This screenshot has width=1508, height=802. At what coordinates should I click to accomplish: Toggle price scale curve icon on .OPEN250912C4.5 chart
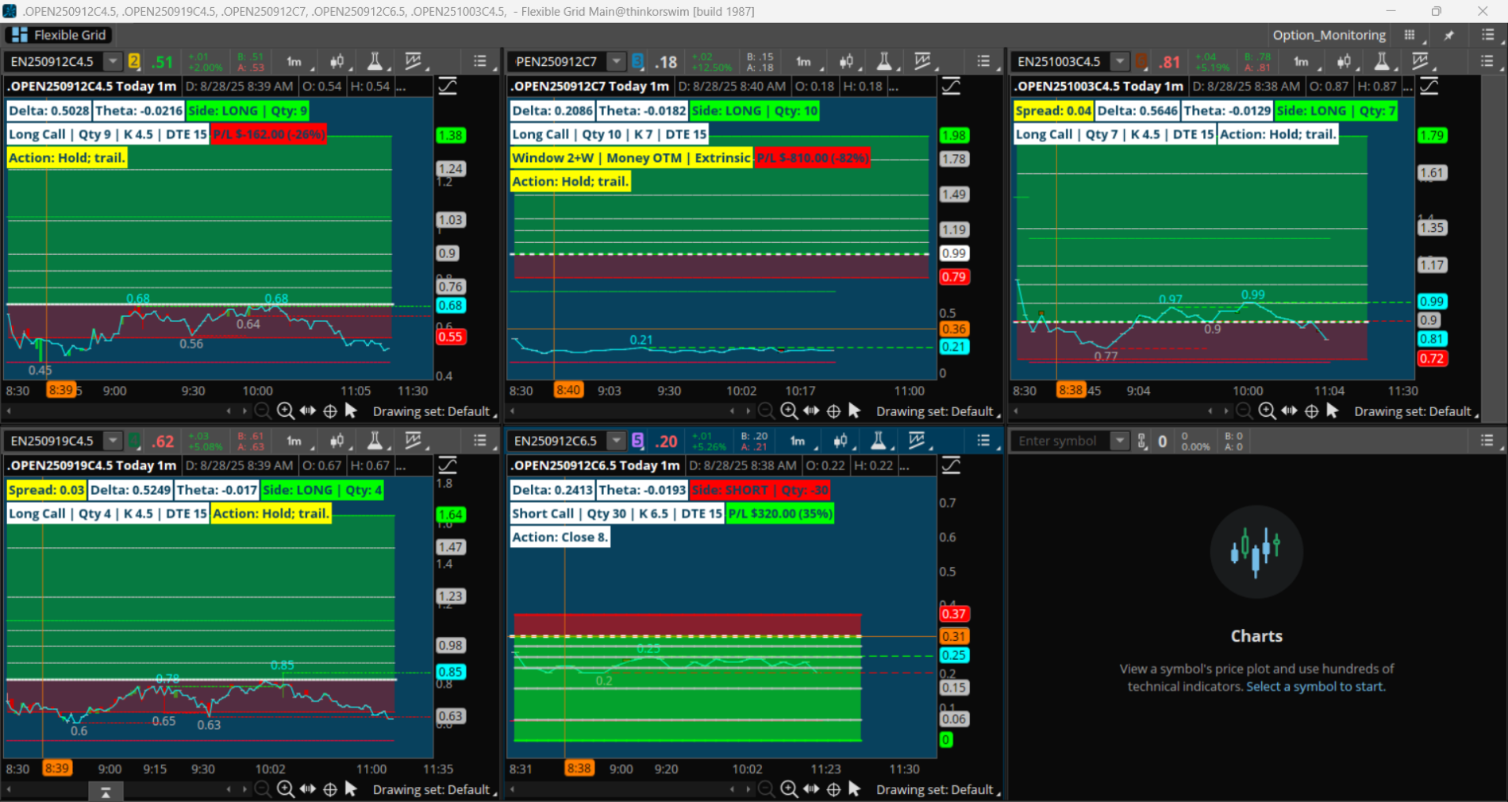coord(448,86)
